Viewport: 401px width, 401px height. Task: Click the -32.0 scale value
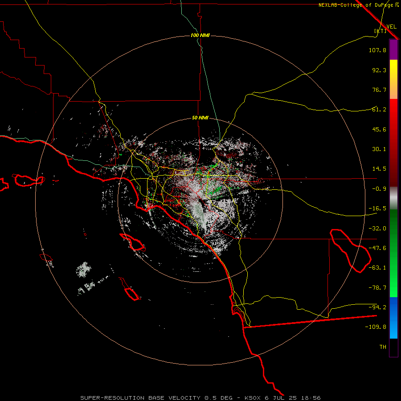point(377,229)
